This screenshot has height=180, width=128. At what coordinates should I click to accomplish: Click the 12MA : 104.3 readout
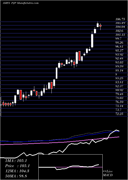tap(17, 171)
